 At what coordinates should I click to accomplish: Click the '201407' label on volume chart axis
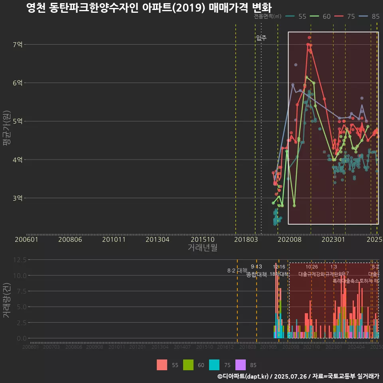(182, 347)
